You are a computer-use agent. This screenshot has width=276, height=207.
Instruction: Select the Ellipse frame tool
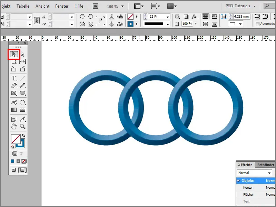[x=22, y=93]
